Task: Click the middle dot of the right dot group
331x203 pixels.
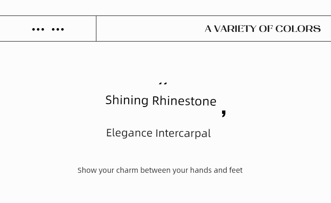Action: tap(58, 29)
